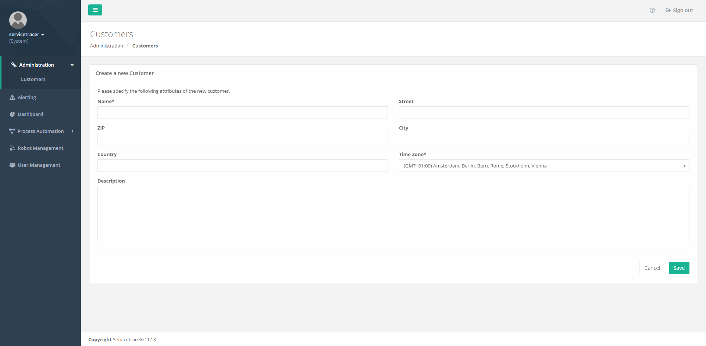Click the Sign out link
706x346 pixels.
point(679,10)
